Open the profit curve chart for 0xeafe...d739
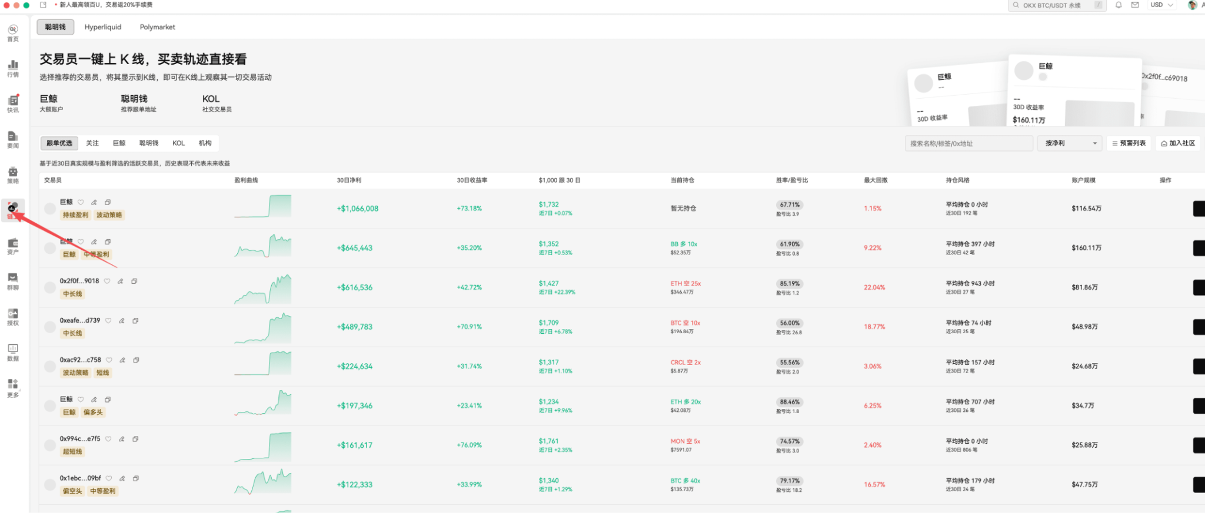The height and width of the screenshot is (513, 1205). (x=262, y=327)
